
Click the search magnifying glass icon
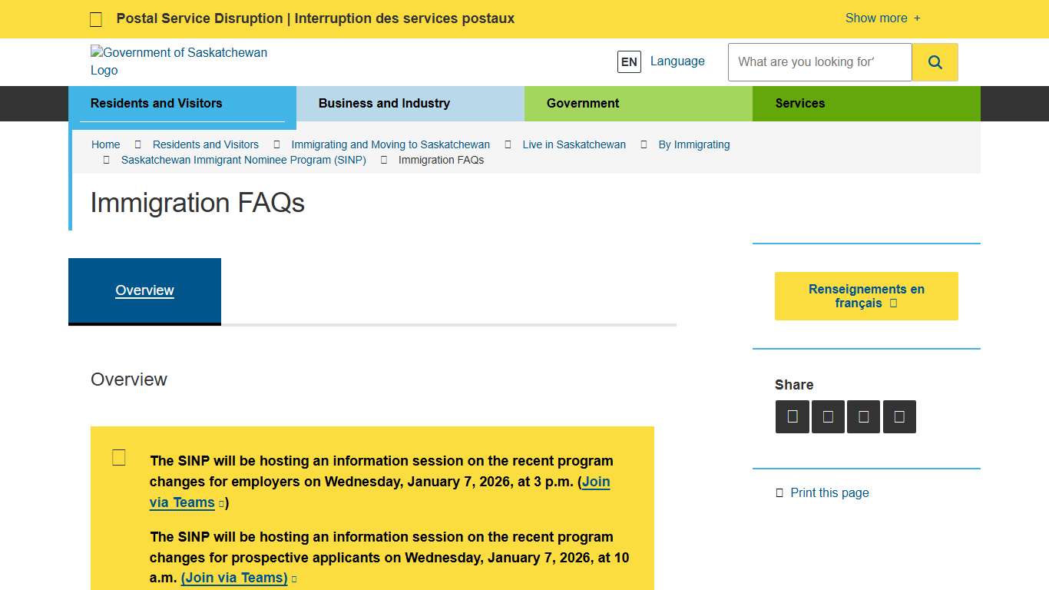[935, 61]
